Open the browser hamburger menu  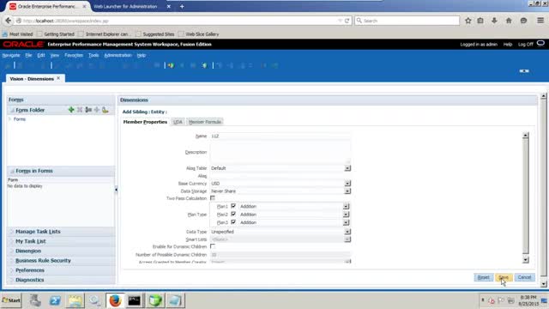(x=540, y=21)
